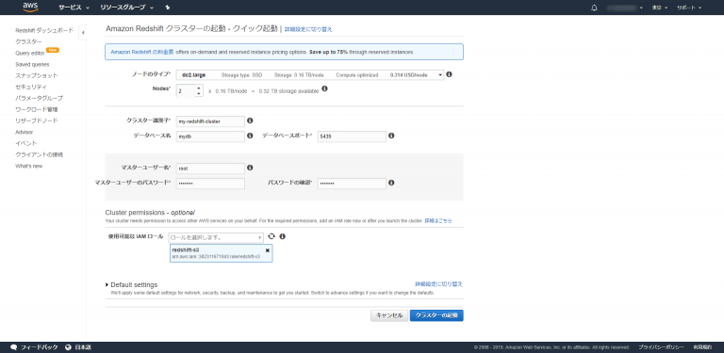The image size is (724, 353).
Task: Click the AWS logo home icon
Action: (30, 7)
